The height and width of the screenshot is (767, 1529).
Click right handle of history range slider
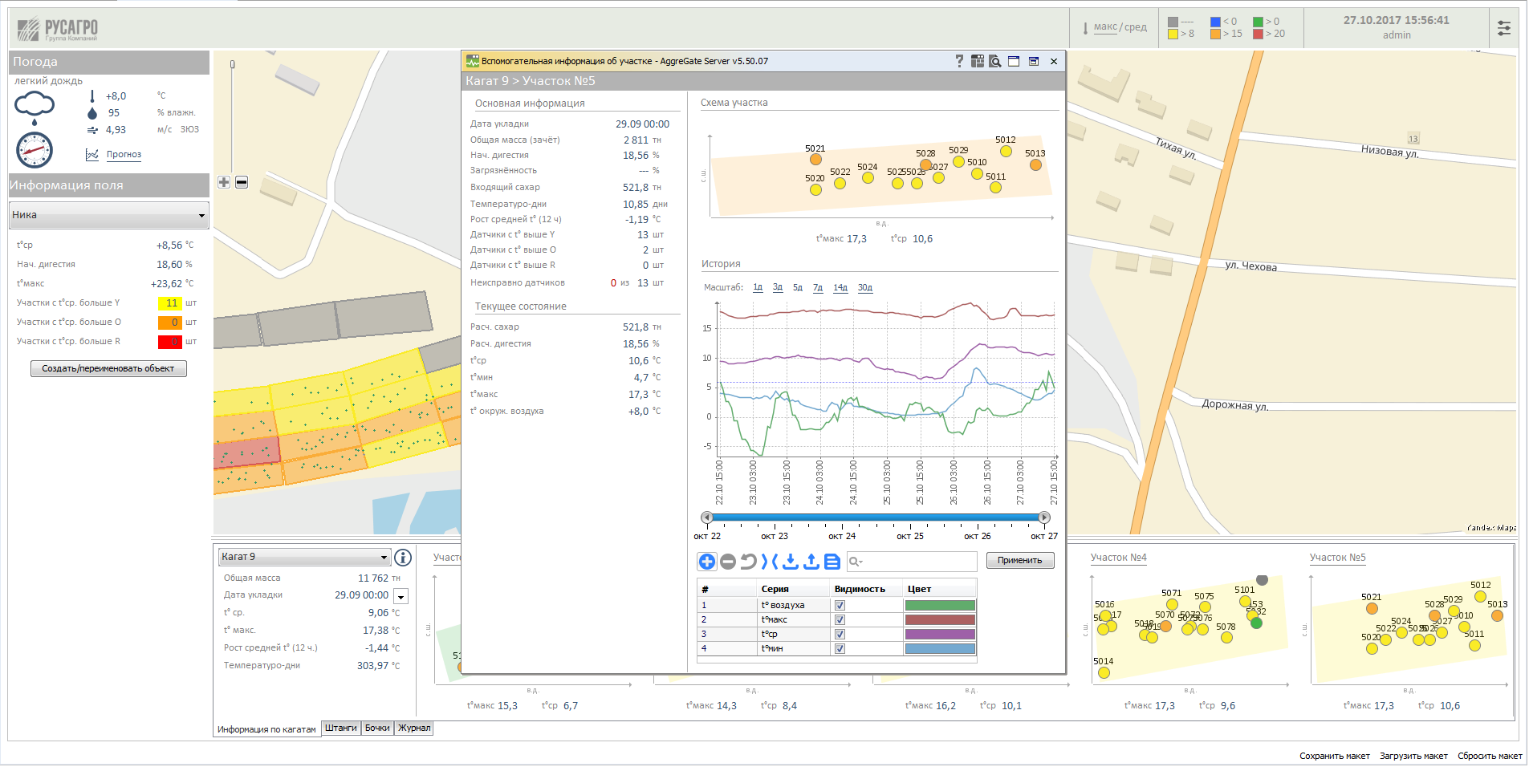1044,517
